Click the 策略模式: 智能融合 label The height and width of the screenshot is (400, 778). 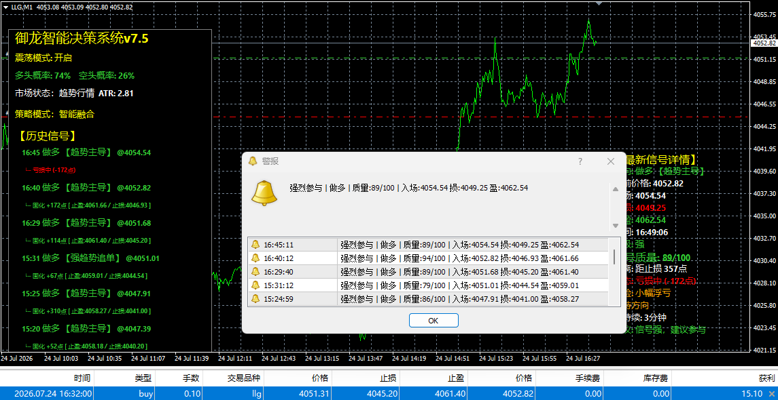(x=54, y=115)
